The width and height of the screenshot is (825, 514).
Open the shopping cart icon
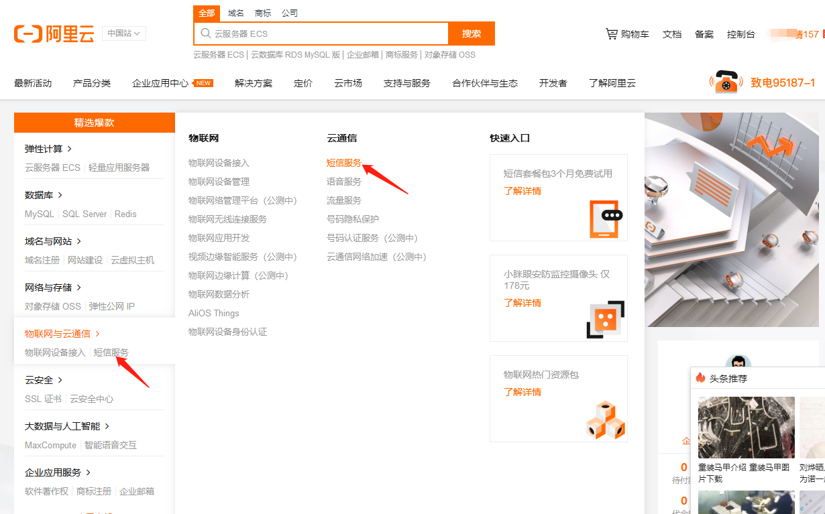(x=611, y=34)
